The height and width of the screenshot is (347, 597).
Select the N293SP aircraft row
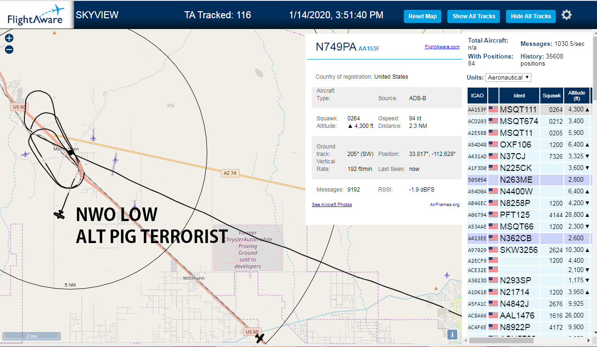click(529, 281)
